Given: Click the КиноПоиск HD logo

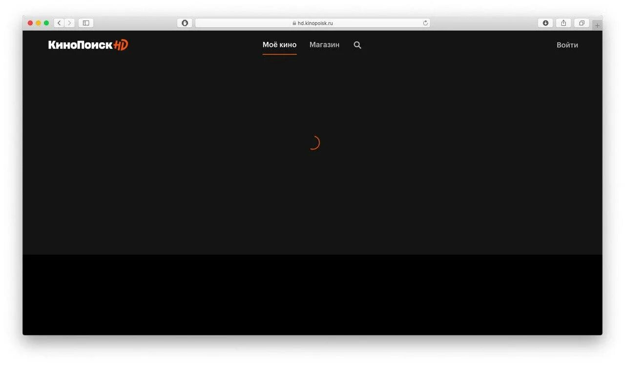Looking at the screenshot, I should tap(88, 45).
